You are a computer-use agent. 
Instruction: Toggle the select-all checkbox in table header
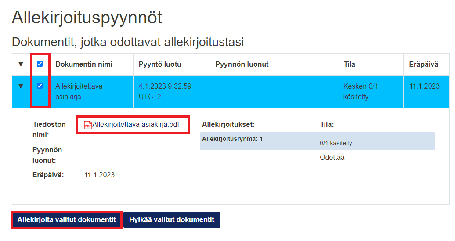[x=40, y=64]
